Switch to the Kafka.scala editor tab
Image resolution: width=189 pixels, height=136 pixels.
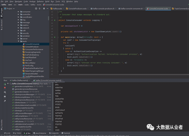57,9
